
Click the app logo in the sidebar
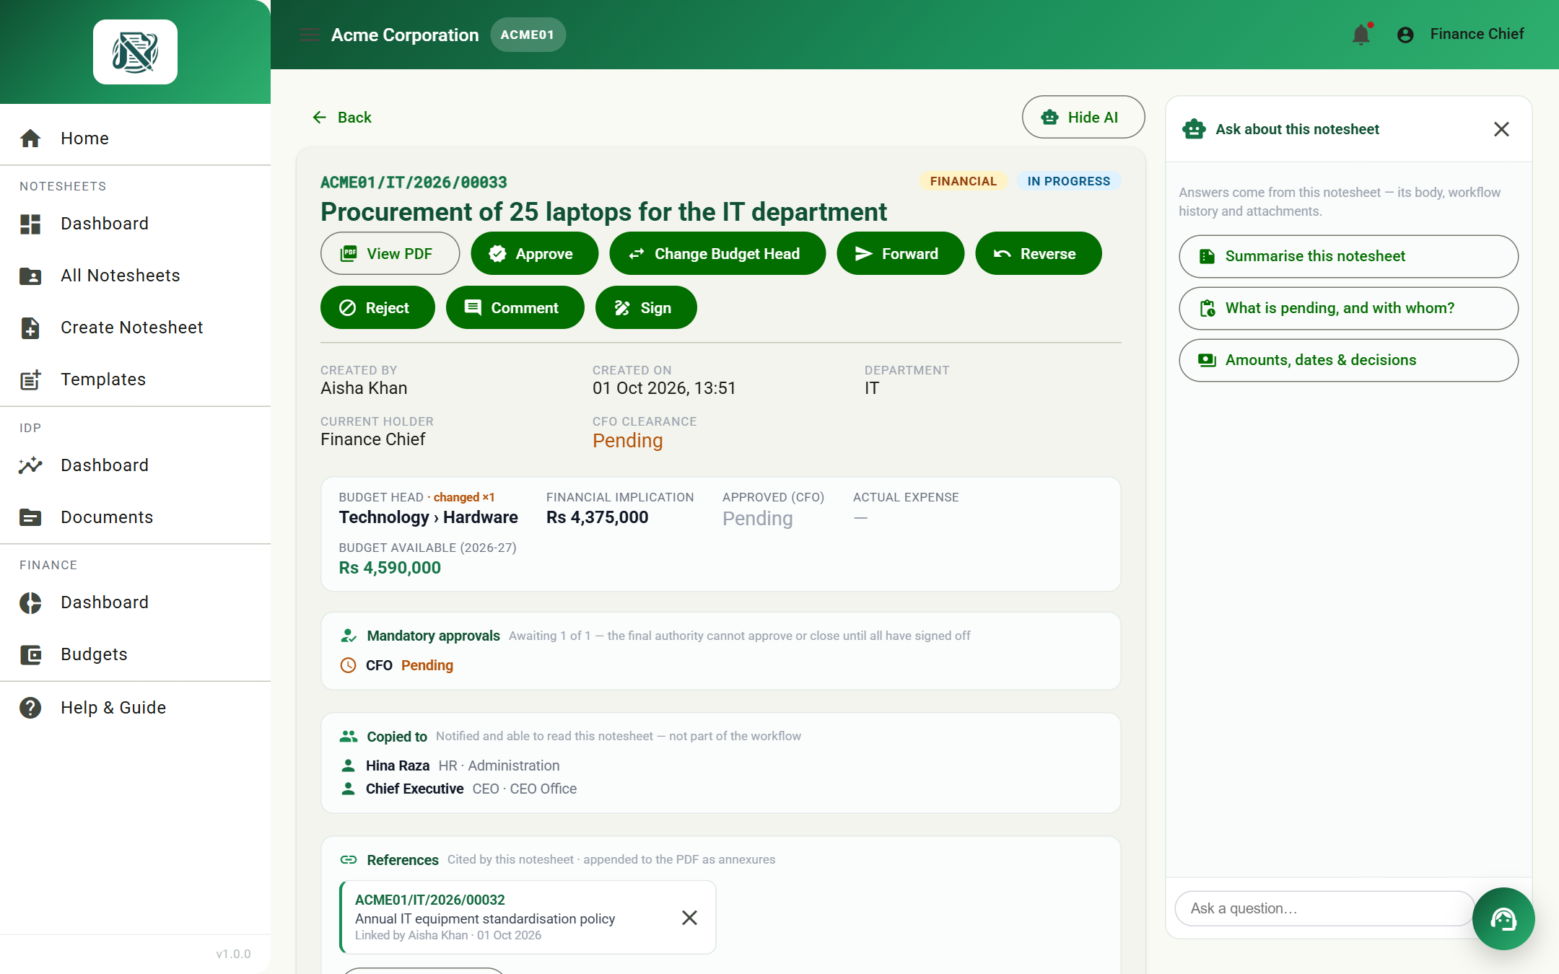click(x=135, y=52)
